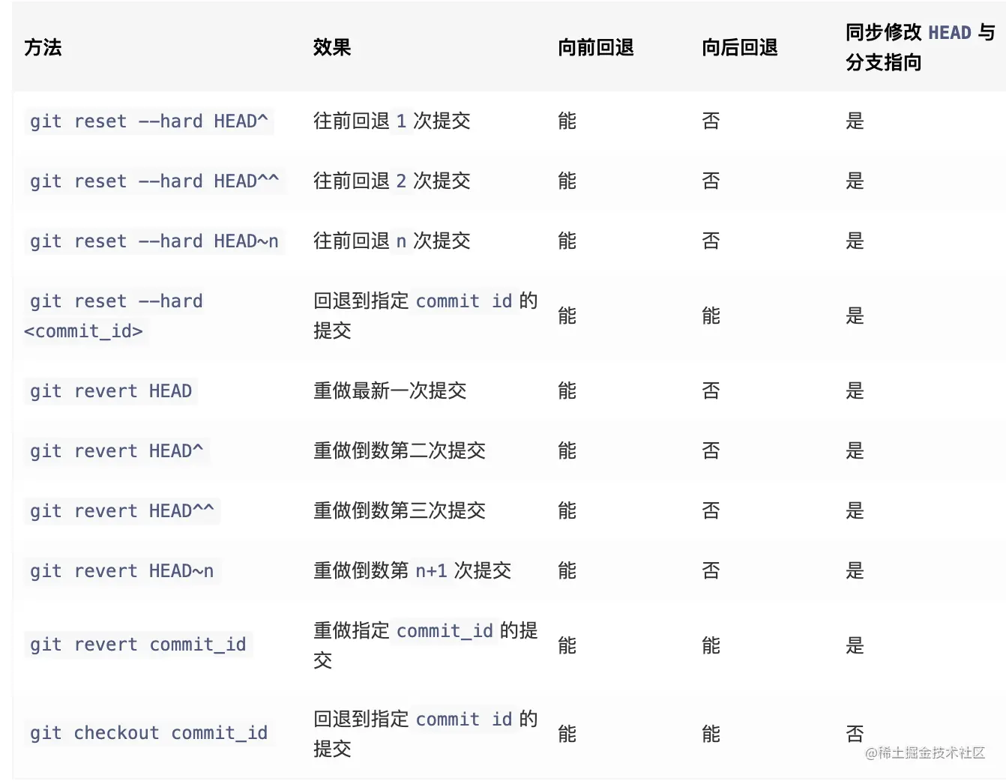
Task: Select the 'git reset --hard HEAD^' command cell
Action: [x=148, y=121]
